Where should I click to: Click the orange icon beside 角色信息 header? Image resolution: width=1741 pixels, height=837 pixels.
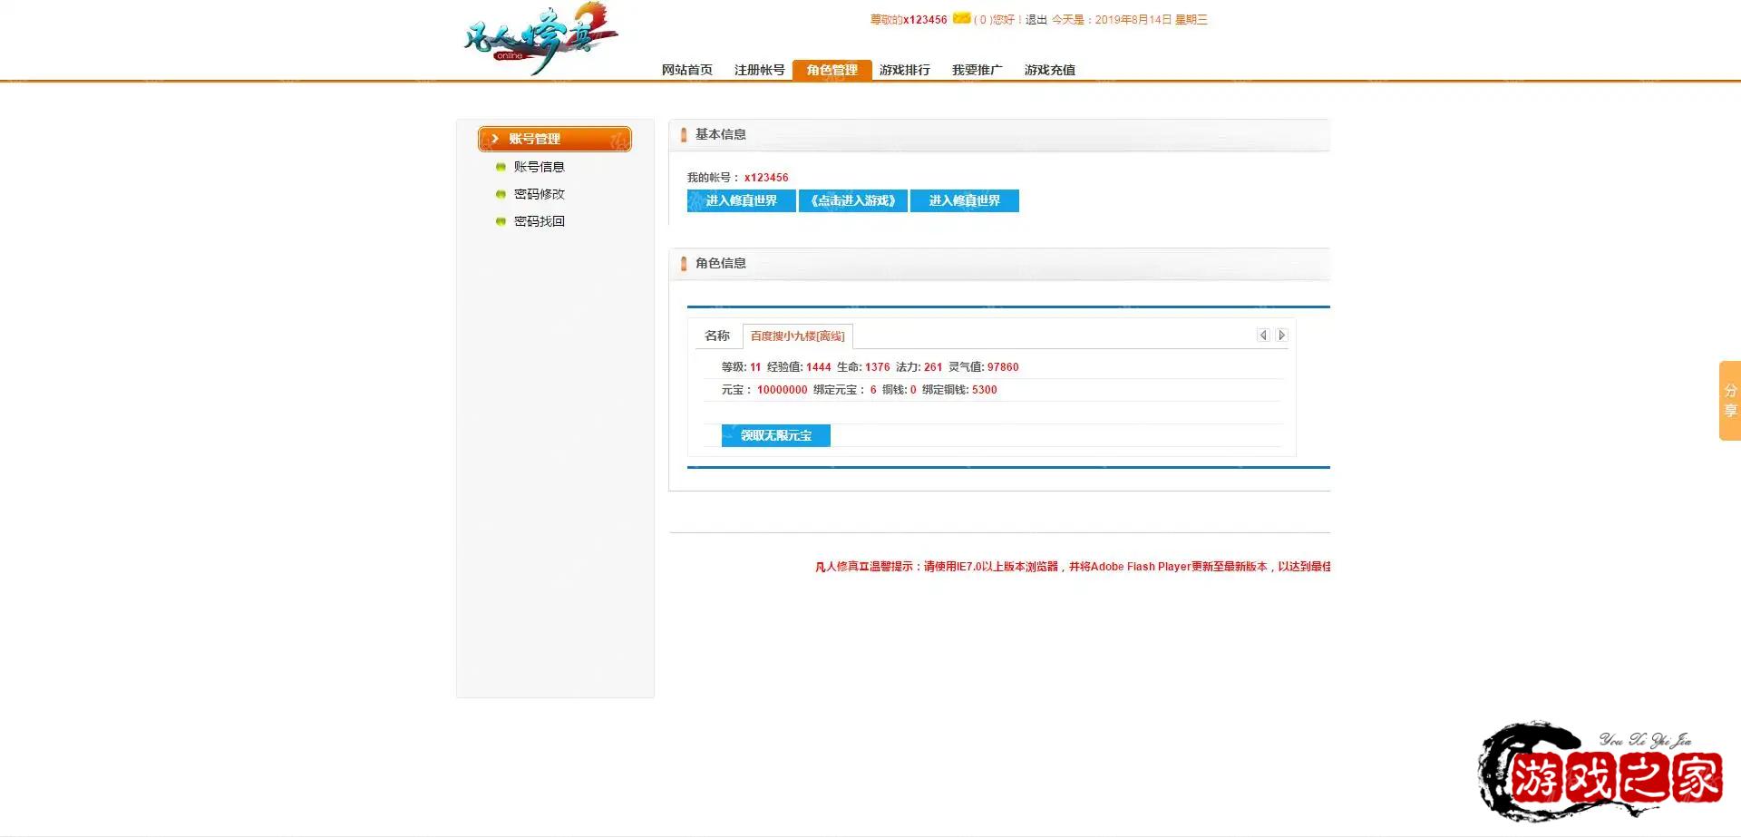(685, 263)
